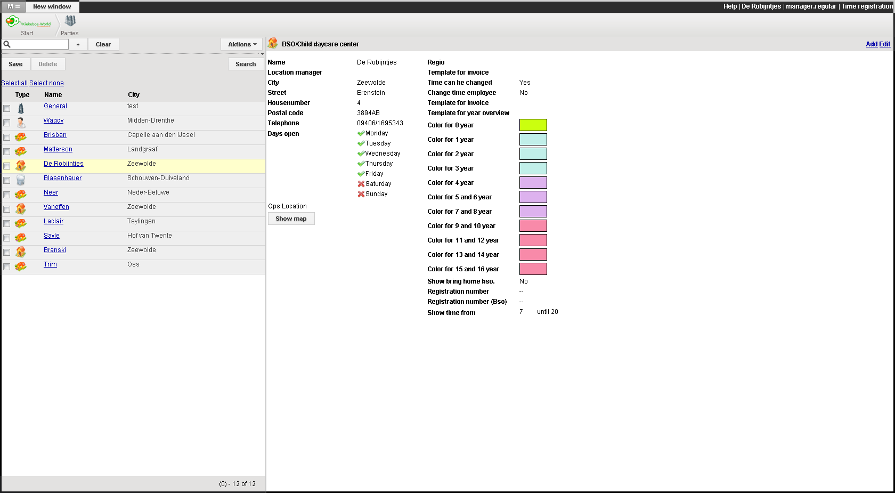Tick the checkbox for General row
Screen dimensions: 895x493
[x=7, y=109]
